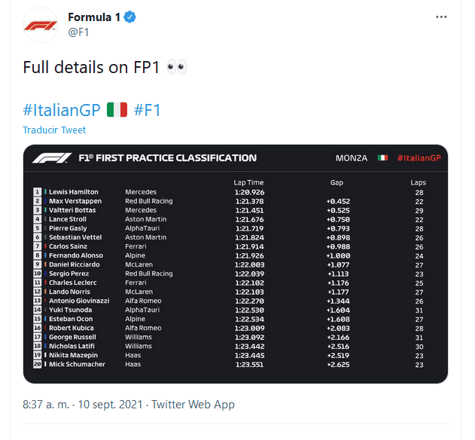Click the Traducir Tweet link
Image resolution: width=475 pixels, height=440 pixels.
54,130
